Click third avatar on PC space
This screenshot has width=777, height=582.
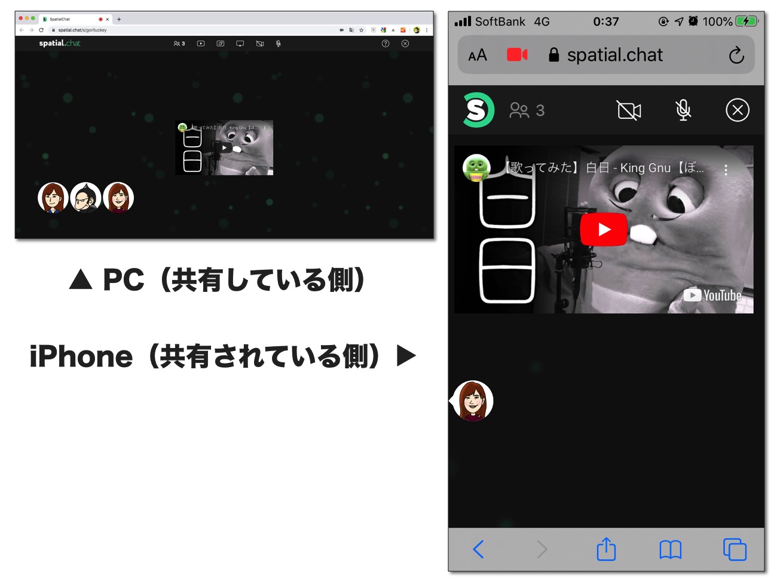[x=118, y=198]
